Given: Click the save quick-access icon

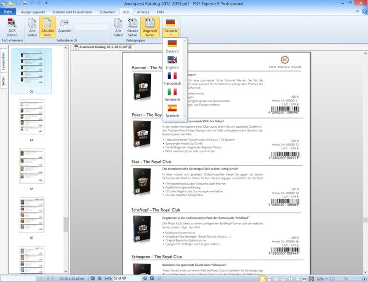Looking at the screenshot, I should 18,4.
